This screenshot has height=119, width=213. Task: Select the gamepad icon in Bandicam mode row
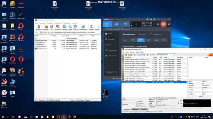(x=156, y=40)
